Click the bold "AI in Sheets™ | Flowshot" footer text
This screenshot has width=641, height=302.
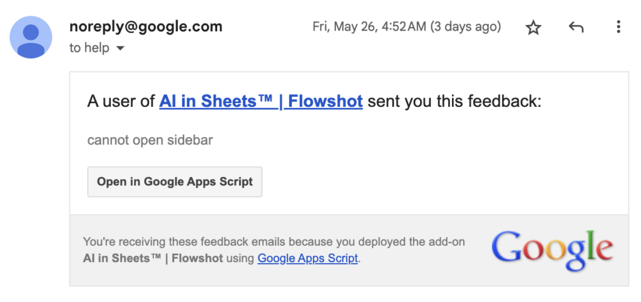pos(153,258)
